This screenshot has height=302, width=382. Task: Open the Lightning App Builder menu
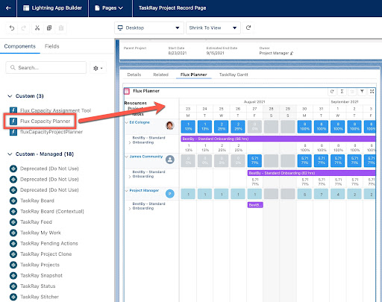[x=52, y=8]
